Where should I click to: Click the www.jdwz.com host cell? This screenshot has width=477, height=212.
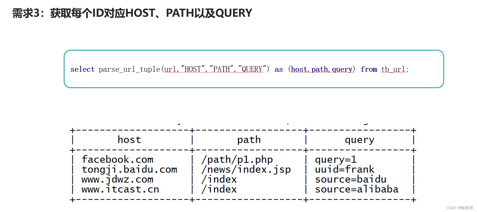point(117,179)
